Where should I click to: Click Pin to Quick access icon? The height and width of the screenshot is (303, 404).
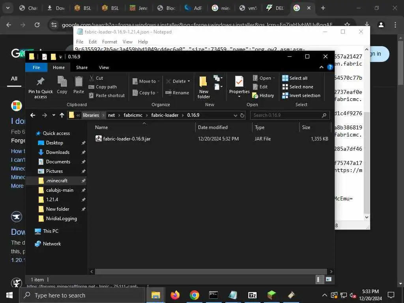(41, 82)
